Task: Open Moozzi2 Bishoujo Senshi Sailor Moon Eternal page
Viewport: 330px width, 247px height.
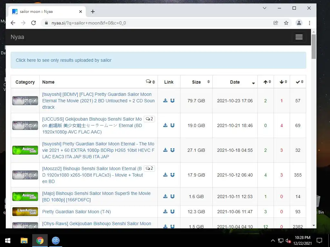Action: click(92, 175)
